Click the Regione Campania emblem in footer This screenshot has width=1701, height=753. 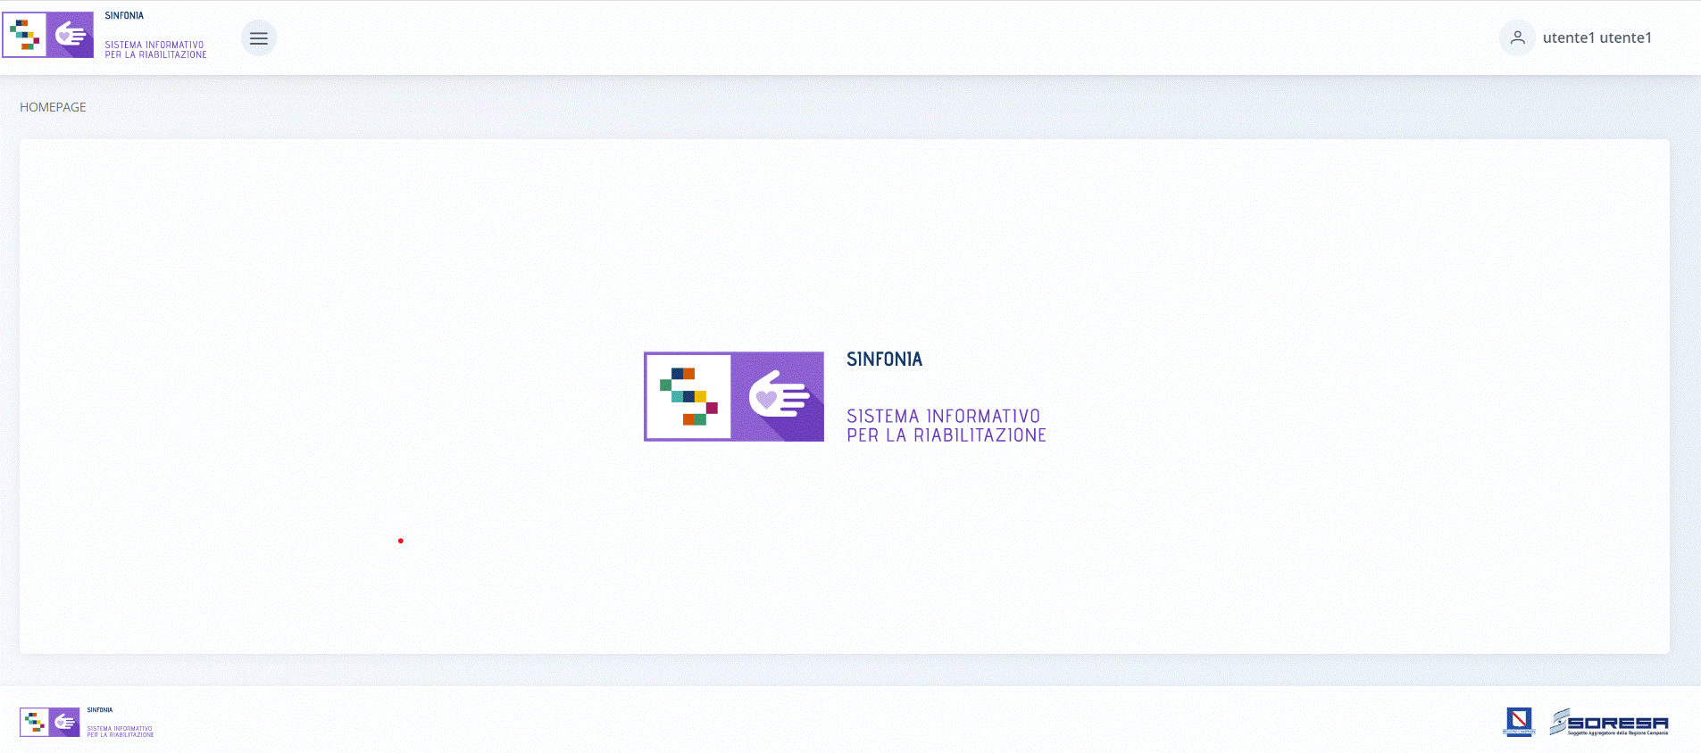(1519, 721)
